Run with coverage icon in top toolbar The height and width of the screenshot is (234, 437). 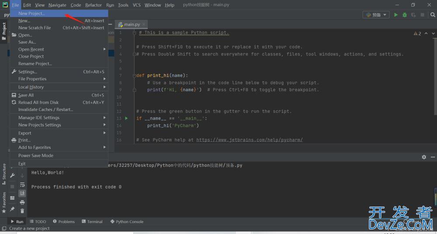pyautogui.click(x=413, y=15)
